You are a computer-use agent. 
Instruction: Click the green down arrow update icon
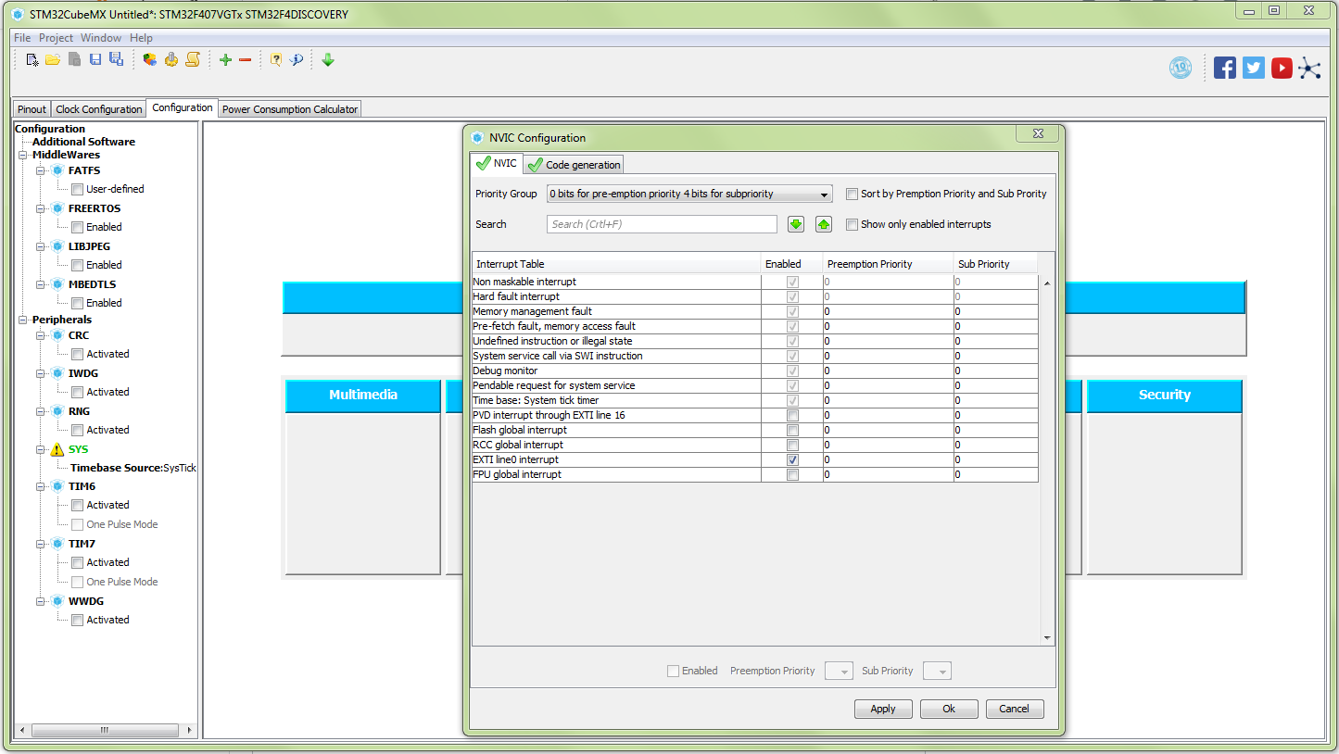(x=328, y=60)
